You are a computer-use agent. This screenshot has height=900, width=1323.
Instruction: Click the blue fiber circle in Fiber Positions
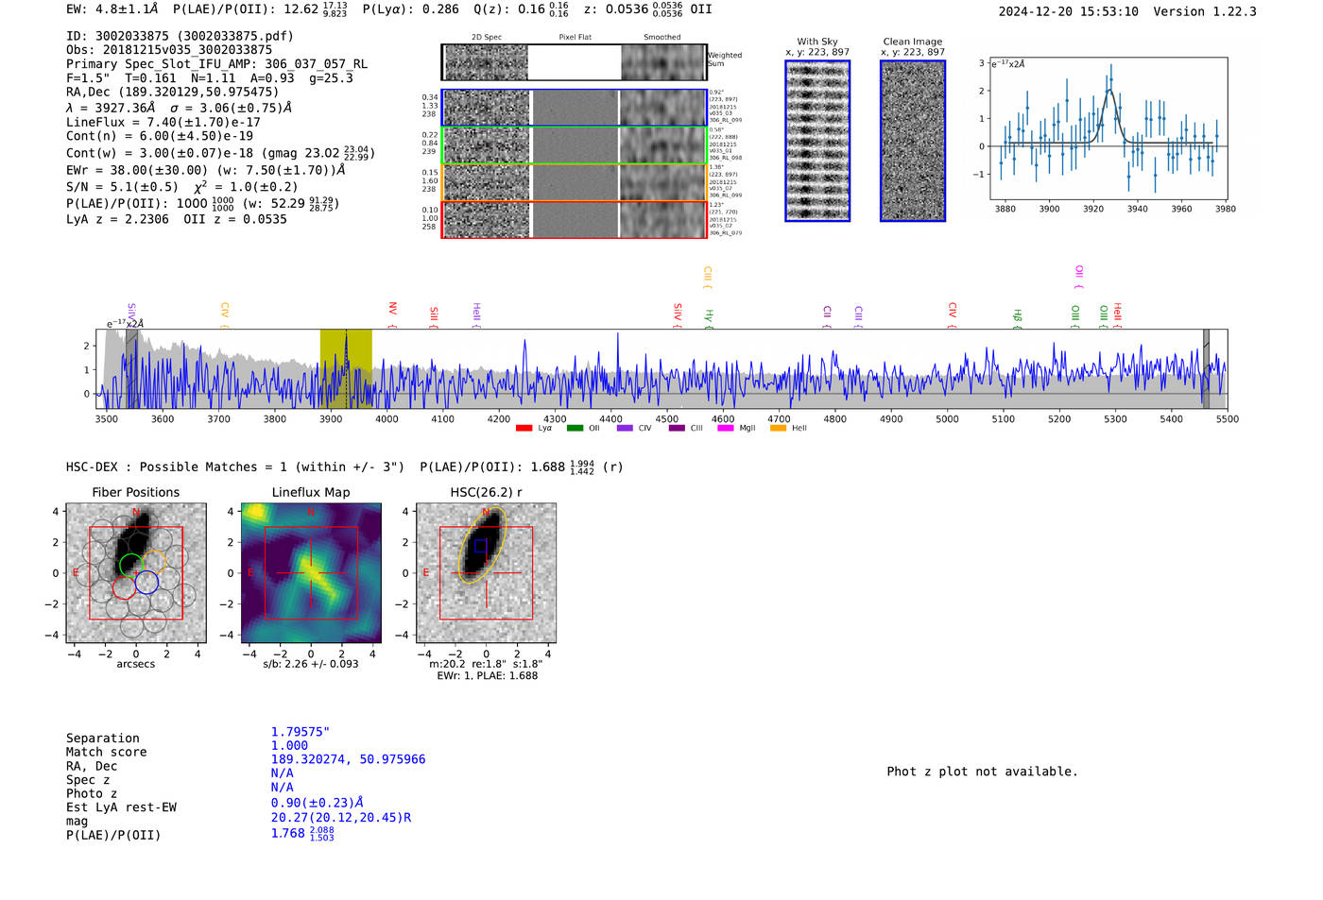pyautogui.click(x=146, y=583)
